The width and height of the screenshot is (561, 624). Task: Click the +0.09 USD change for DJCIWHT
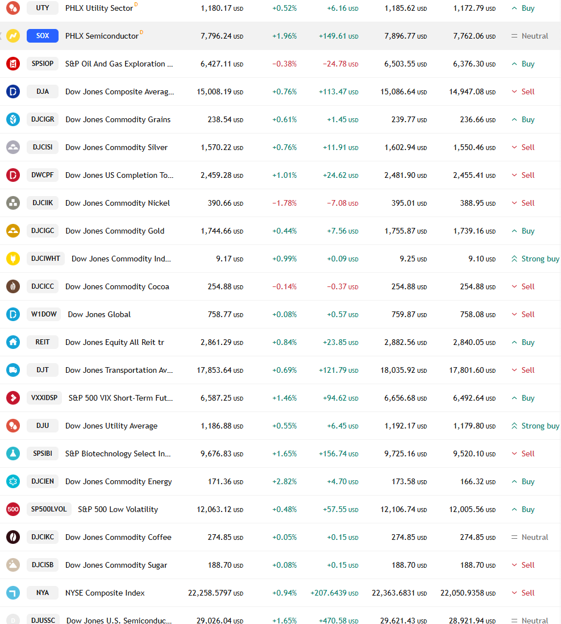pyautogui.click(x=342, y=259)
